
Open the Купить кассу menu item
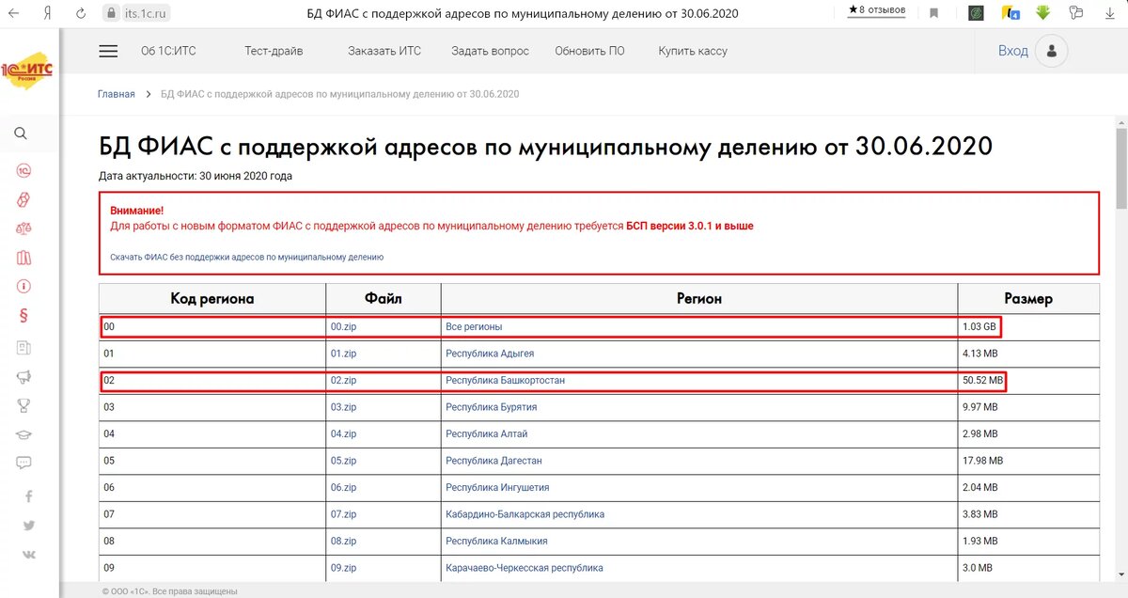(x=693, y=51)
